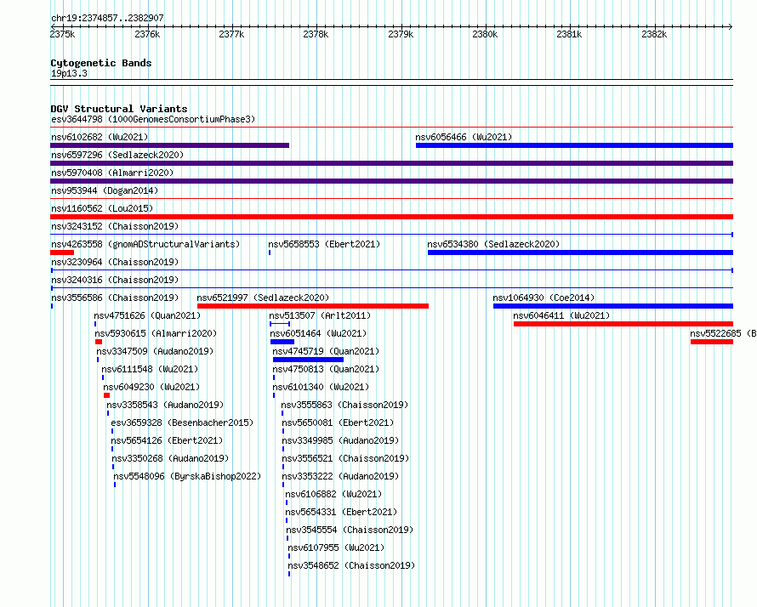The height and width of the screenshot is (607, 757).
Task: Click the blue bar beneath nsv6534380
Action: coord(580,252)
